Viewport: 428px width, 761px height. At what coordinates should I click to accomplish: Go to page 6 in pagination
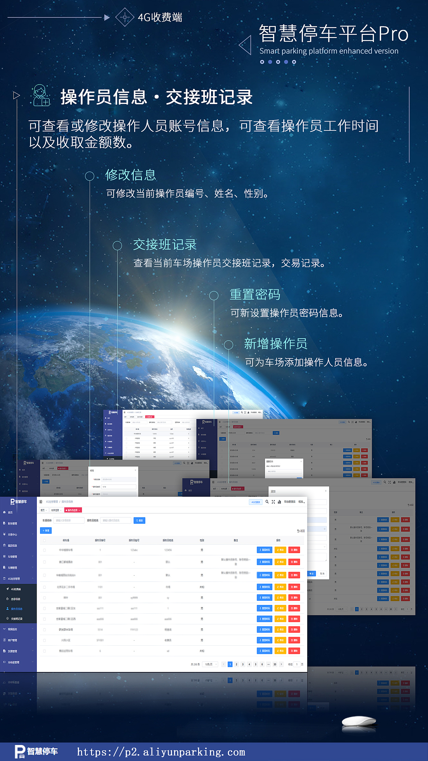262,664
